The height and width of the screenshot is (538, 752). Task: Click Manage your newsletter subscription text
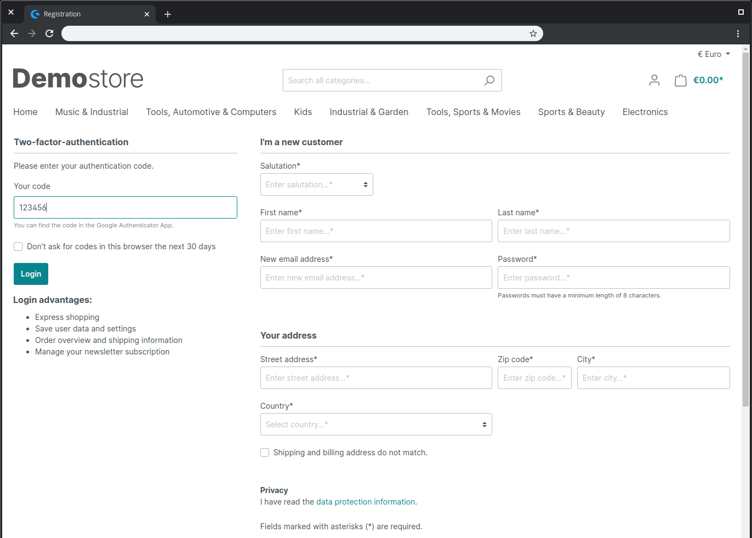tap(102, 352)
